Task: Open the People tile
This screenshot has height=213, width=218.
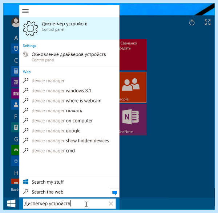Action: pos(133,87)
